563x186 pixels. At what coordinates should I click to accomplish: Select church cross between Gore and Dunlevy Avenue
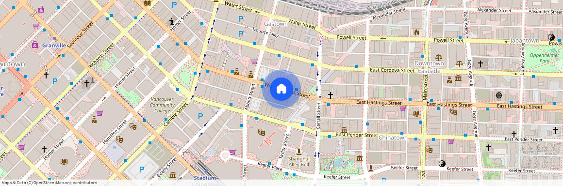tap(480, 64)
